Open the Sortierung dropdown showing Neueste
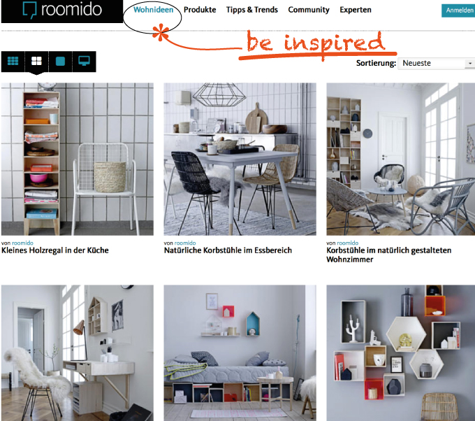 pyautogui.click(x=436, y=64)
